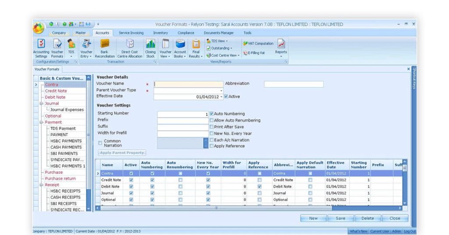Image resolution: width=449 pixels, height=235 pixels.
Task: Open the Service Invoicing tab
Action: pyautogui.click(x=131, y=33)
